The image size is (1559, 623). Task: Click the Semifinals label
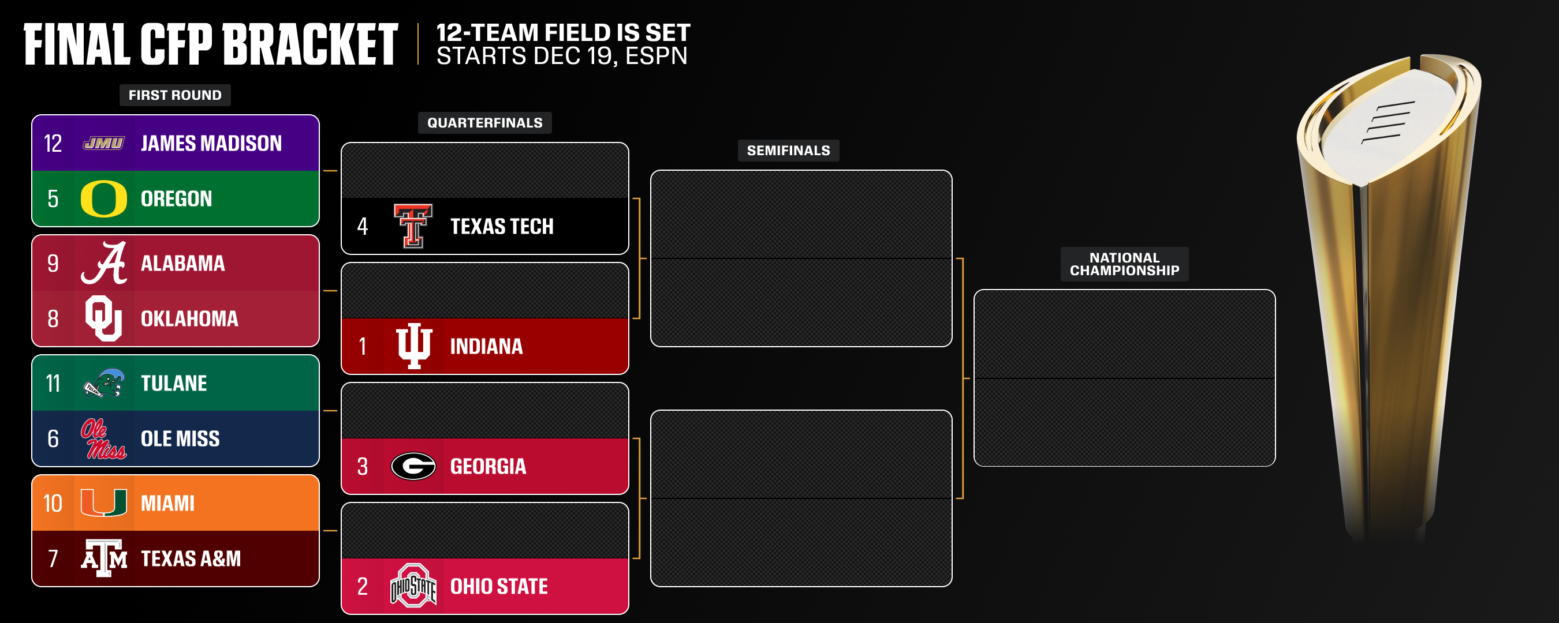click(788, 151)
